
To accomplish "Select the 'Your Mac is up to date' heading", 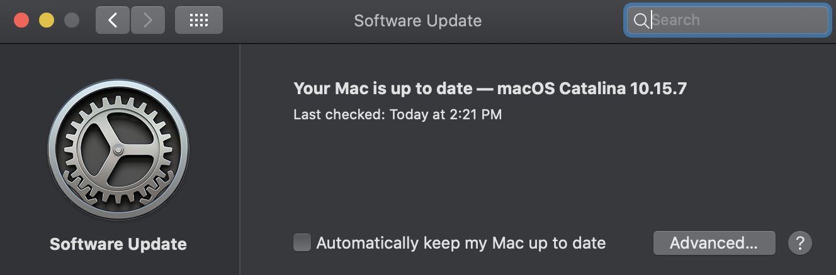I will click(383, 89).
